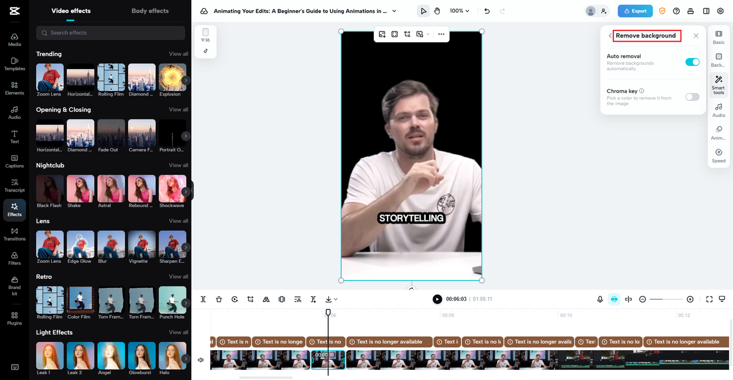
Task: Open the project title dropdown at the top
Action: (394, 10)
